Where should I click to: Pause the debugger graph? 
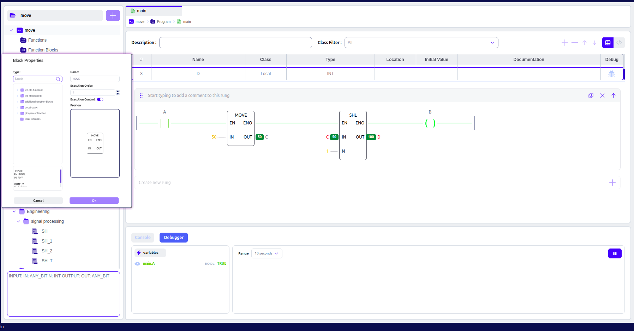coord(615,253)
